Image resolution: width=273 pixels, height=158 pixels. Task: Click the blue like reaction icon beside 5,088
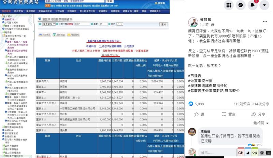191,104
